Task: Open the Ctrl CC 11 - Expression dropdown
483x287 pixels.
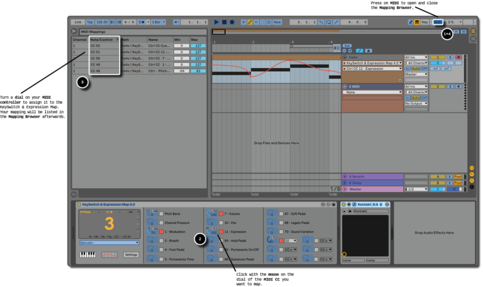Action: click(x=373, y=69)
